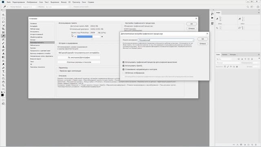Open the Изображение menu
The height and width of the screenshot is (147, 261).
coord(32,2)
